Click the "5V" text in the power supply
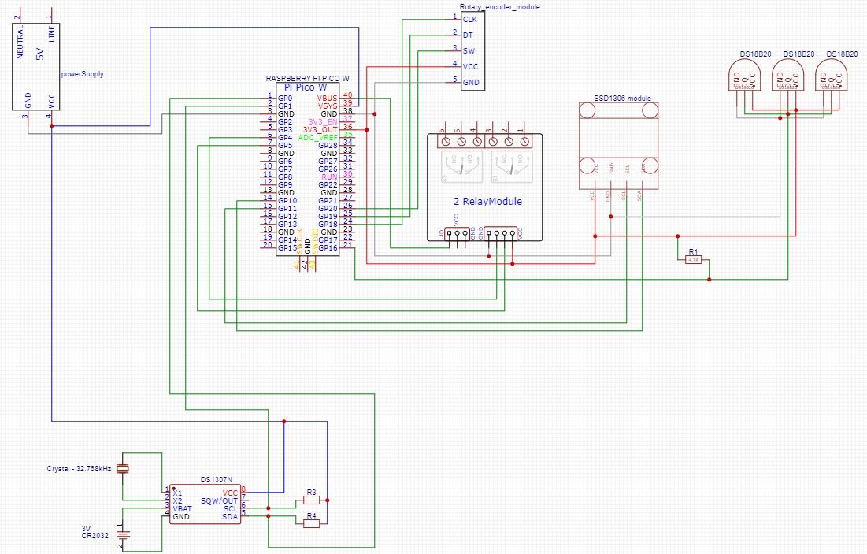Screen dimensions: 867x554 pos(39,54)
